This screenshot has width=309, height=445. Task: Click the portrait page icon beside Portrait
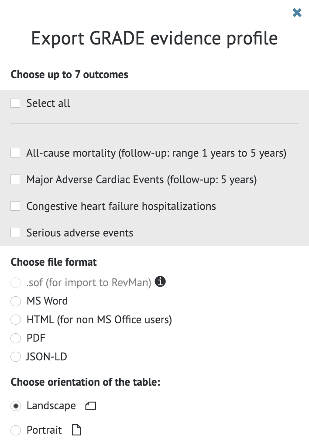point(76,429)
